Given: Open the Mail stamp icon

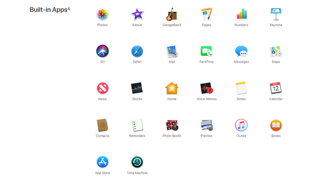Looking at the screenshot, I should pyautogui.click(x=172, y=51).
